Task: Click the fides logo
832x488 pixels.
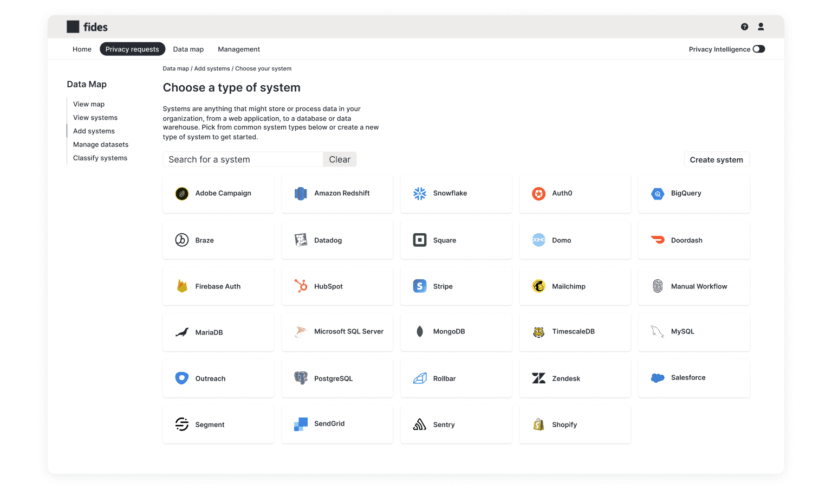Action: [87, 27]
